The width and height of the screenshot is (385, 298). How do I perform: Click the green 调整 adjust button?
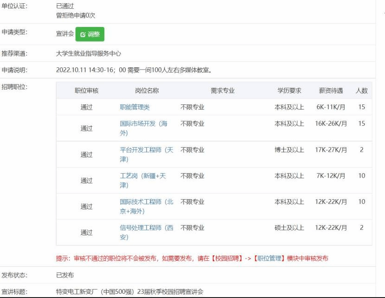[x=90, y=34]
